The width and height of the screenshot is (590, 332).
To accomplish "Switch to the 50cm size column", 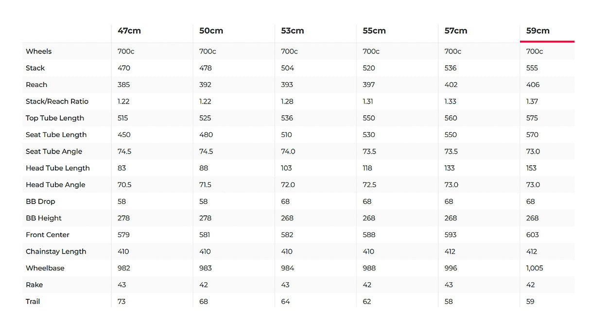I will click(211, 31).
